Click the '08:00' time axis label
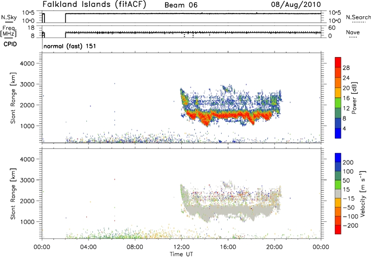The image size is (371, 257). coord(135,247)
